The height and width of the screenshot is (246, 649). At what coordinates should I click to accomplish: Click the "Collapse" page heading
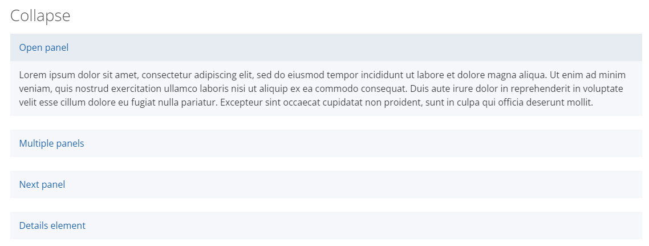click(x=40, y=15)
